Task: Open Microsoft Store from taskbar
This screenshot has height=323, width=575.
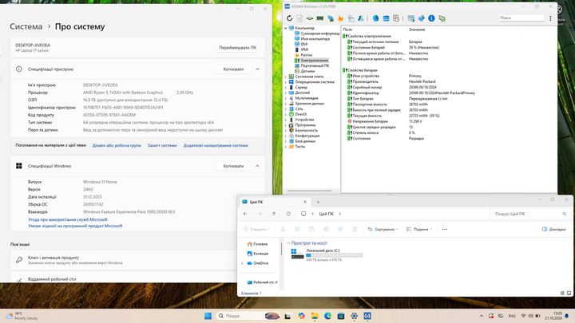Action: 341,316
